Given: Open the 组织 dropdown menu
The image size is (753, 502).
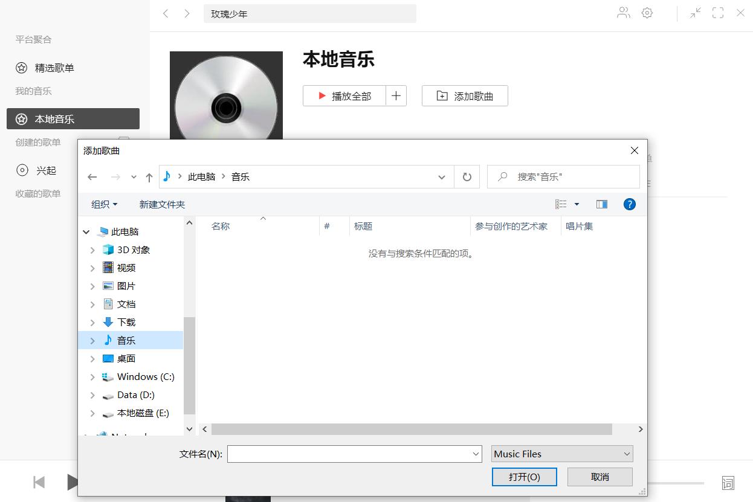Looking at the screenshot, I should [103, 204].
